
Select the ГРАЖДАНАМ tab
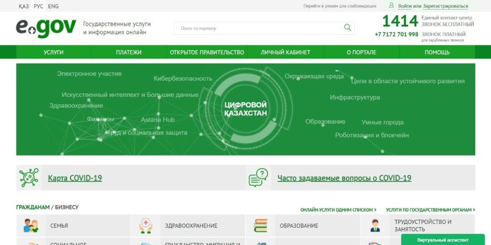33,207
